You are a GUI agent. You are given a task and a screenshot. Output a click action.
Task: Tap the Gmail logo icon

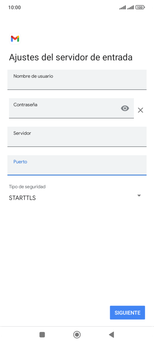click(15, 39)
